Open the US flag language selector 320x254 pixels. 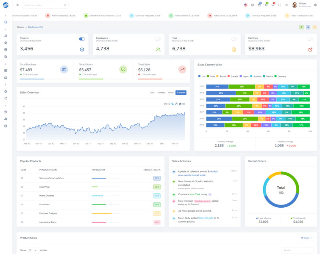(246, 5)
